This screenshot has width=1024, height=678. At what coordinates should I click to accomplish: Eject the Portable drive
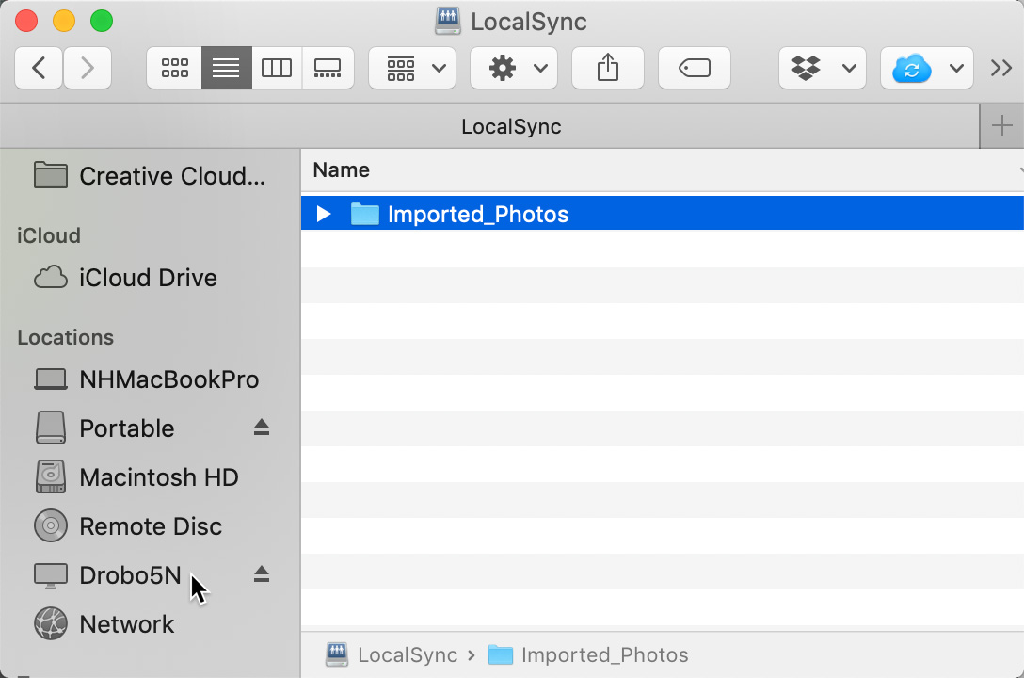coord(261,428)
